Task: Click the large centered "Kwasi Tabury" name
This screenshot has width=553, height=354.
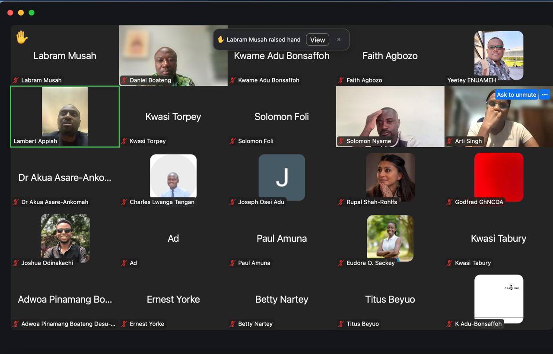Action: click(499, 238)
